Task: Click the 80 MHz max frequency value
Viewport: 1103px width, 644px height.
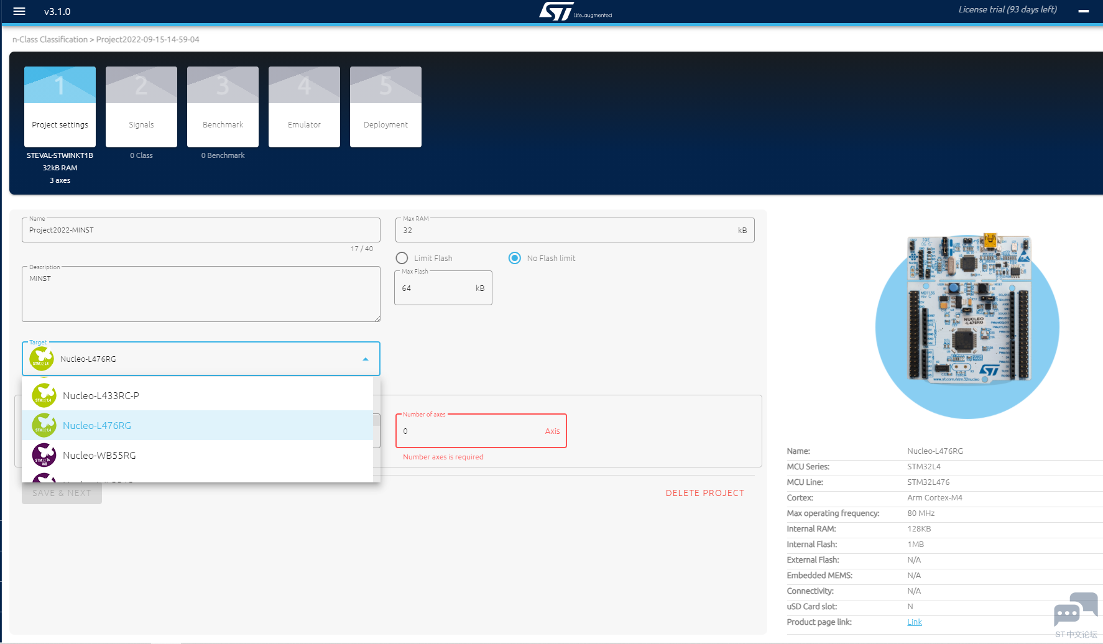Action: (921, 513)
